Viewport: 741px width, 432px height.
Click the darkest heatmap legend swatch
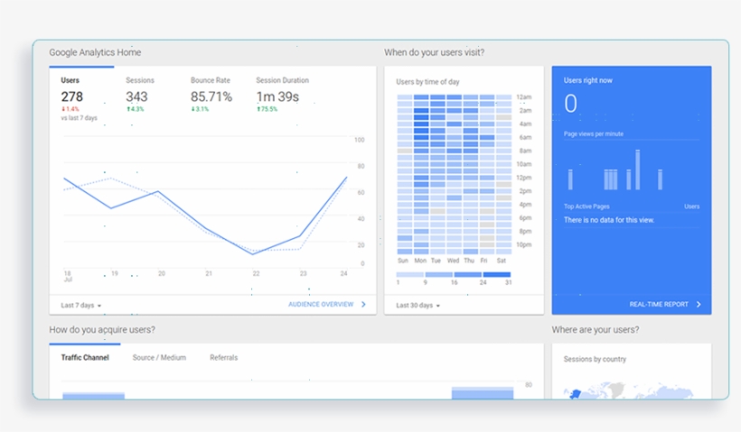(496, 274)
